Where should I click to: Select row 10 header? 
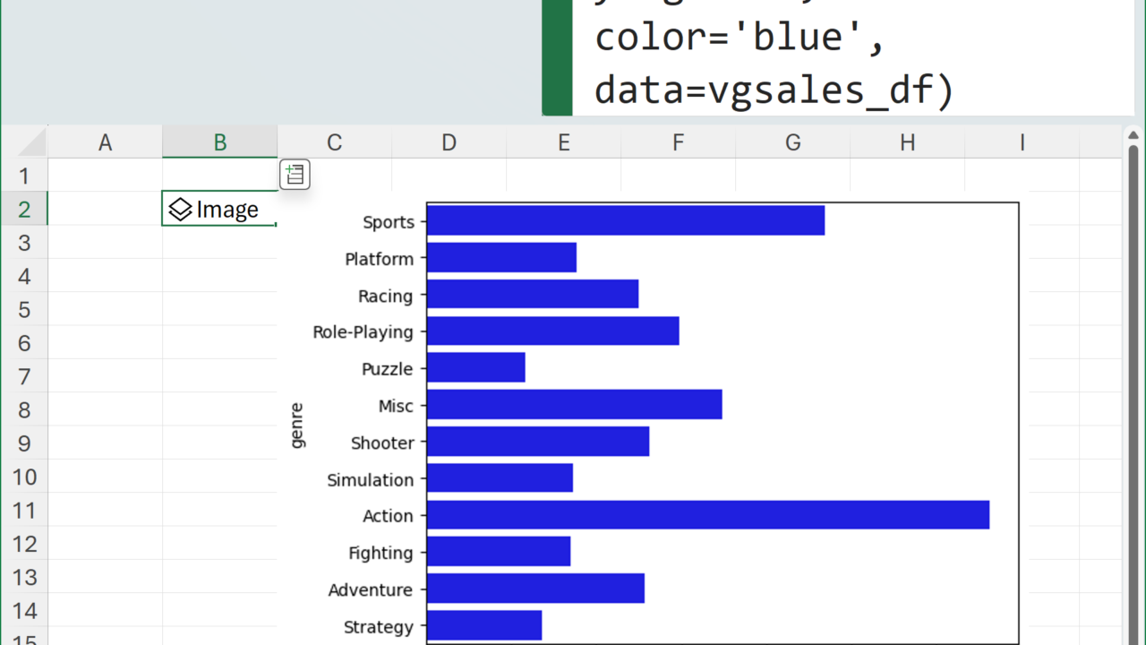click(x=24, y=477)
